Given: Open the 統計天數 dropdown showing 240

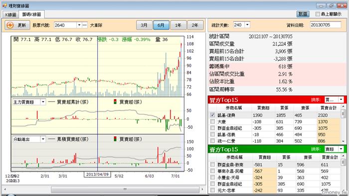Looking at the screenshot, I should 247,25.
